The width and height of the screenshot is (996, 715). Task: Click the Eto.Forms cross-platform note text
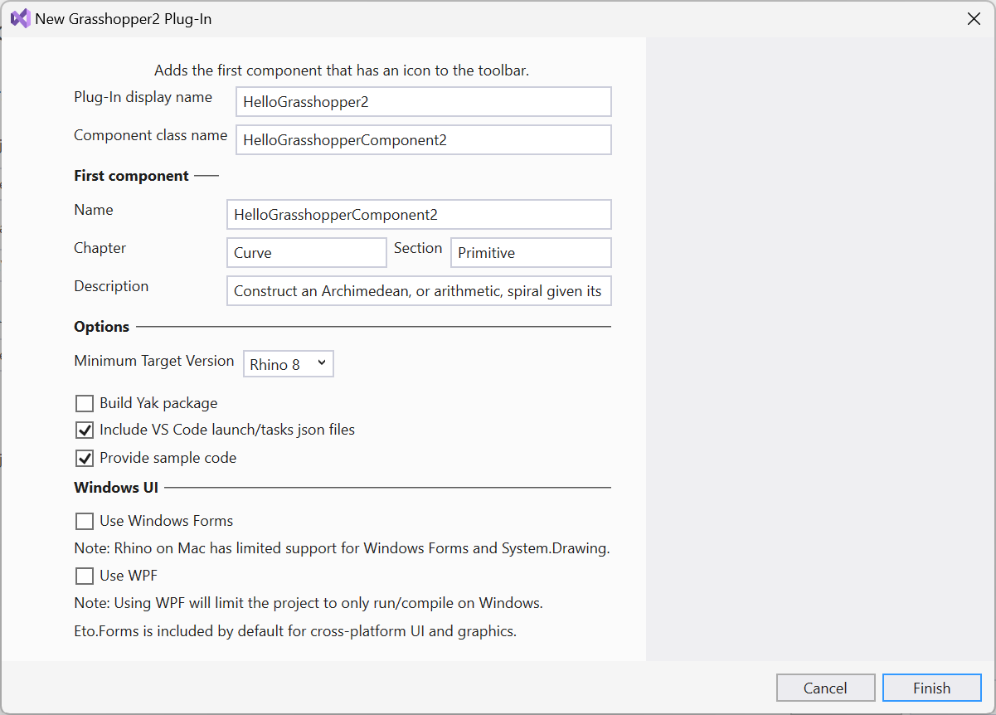click(x=295, y=631)
